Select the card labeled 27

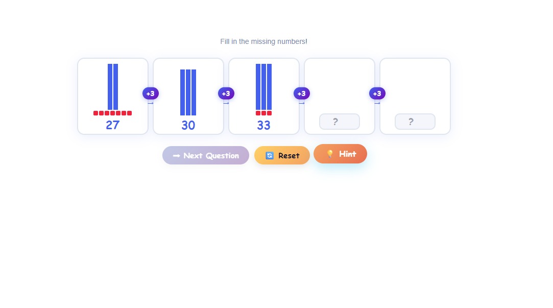[112, 96]
